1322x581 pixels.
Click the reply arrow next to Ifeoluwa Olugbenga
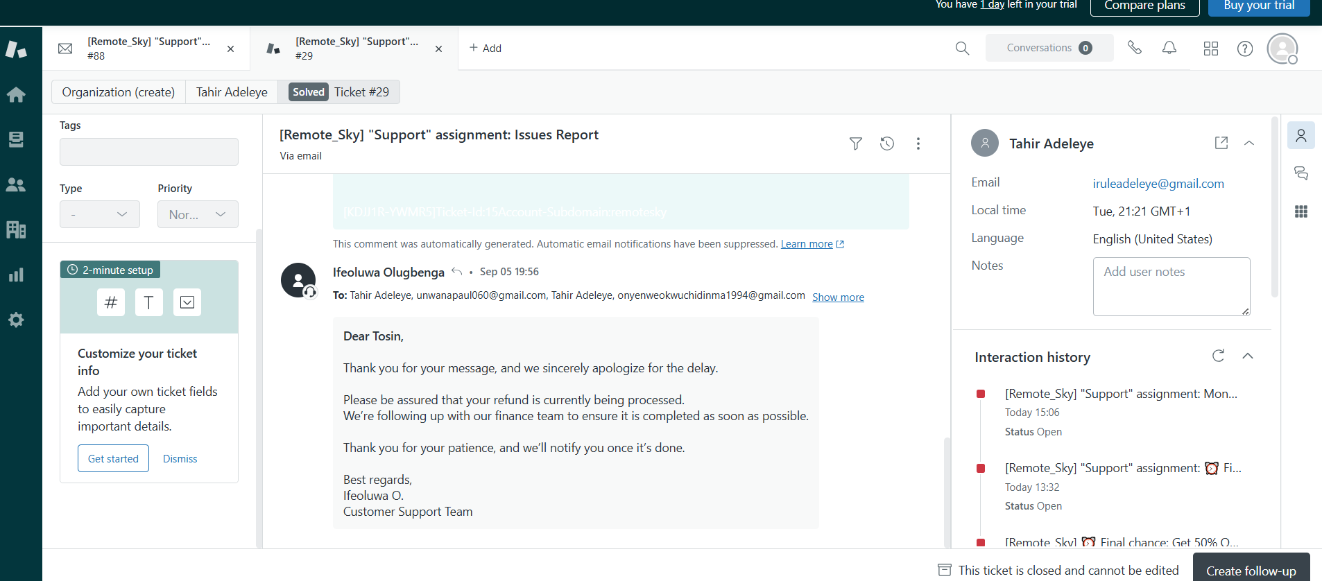coord(456,272)
